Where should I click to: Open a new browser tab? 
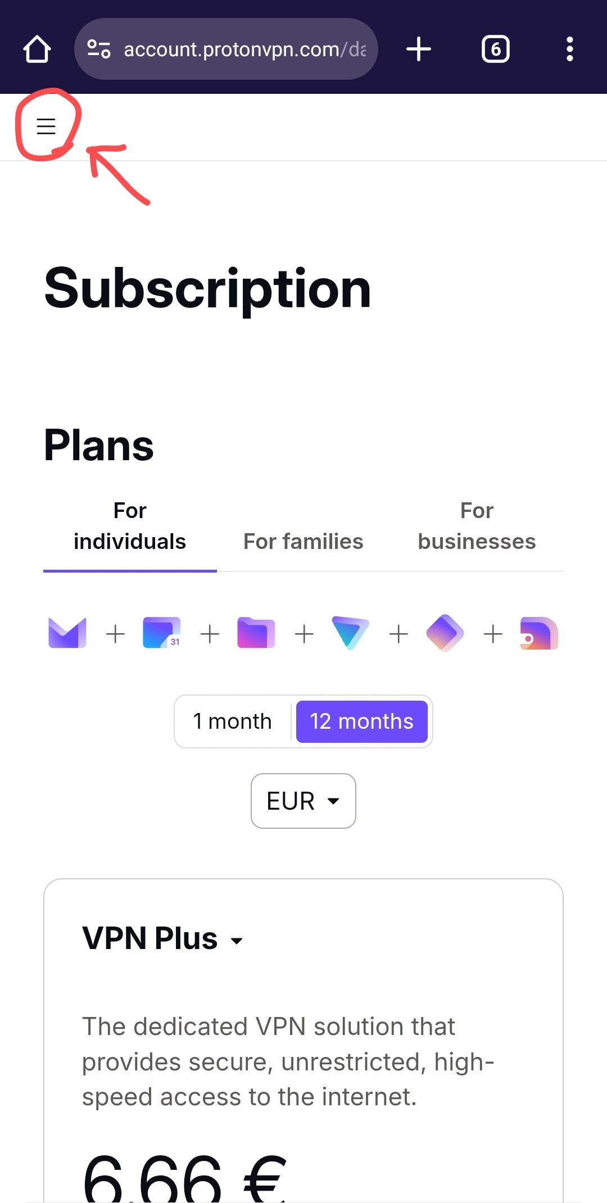pyautogui.click(x=419, y=48)
